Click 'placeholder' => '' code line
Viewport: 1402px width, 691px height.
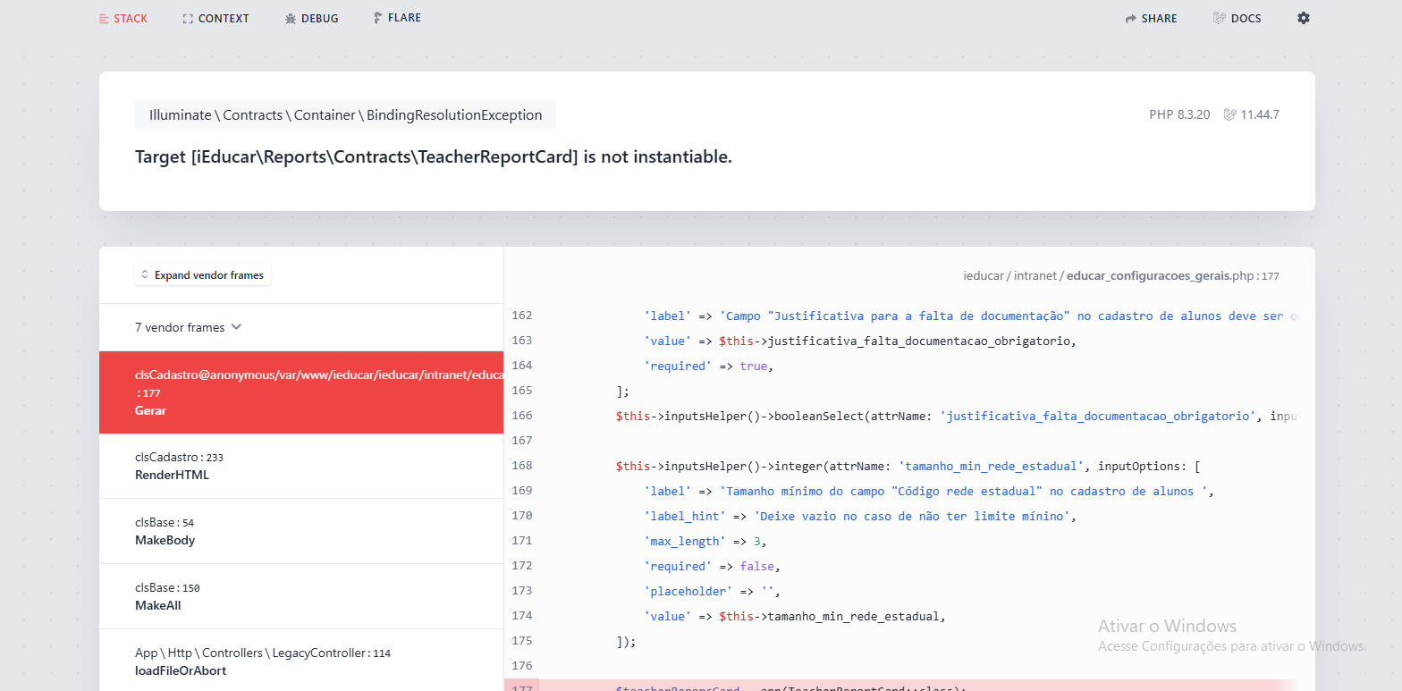click(712, 591)
